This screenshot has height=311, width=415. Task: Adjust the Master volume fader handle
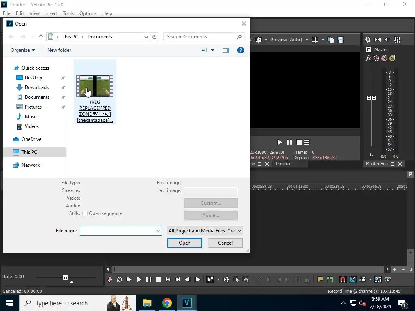(371, 98)
